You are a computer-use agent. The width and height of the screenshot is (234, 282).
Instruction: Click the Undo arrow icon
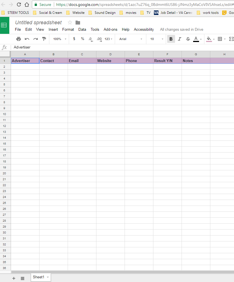tap(27, 39)
